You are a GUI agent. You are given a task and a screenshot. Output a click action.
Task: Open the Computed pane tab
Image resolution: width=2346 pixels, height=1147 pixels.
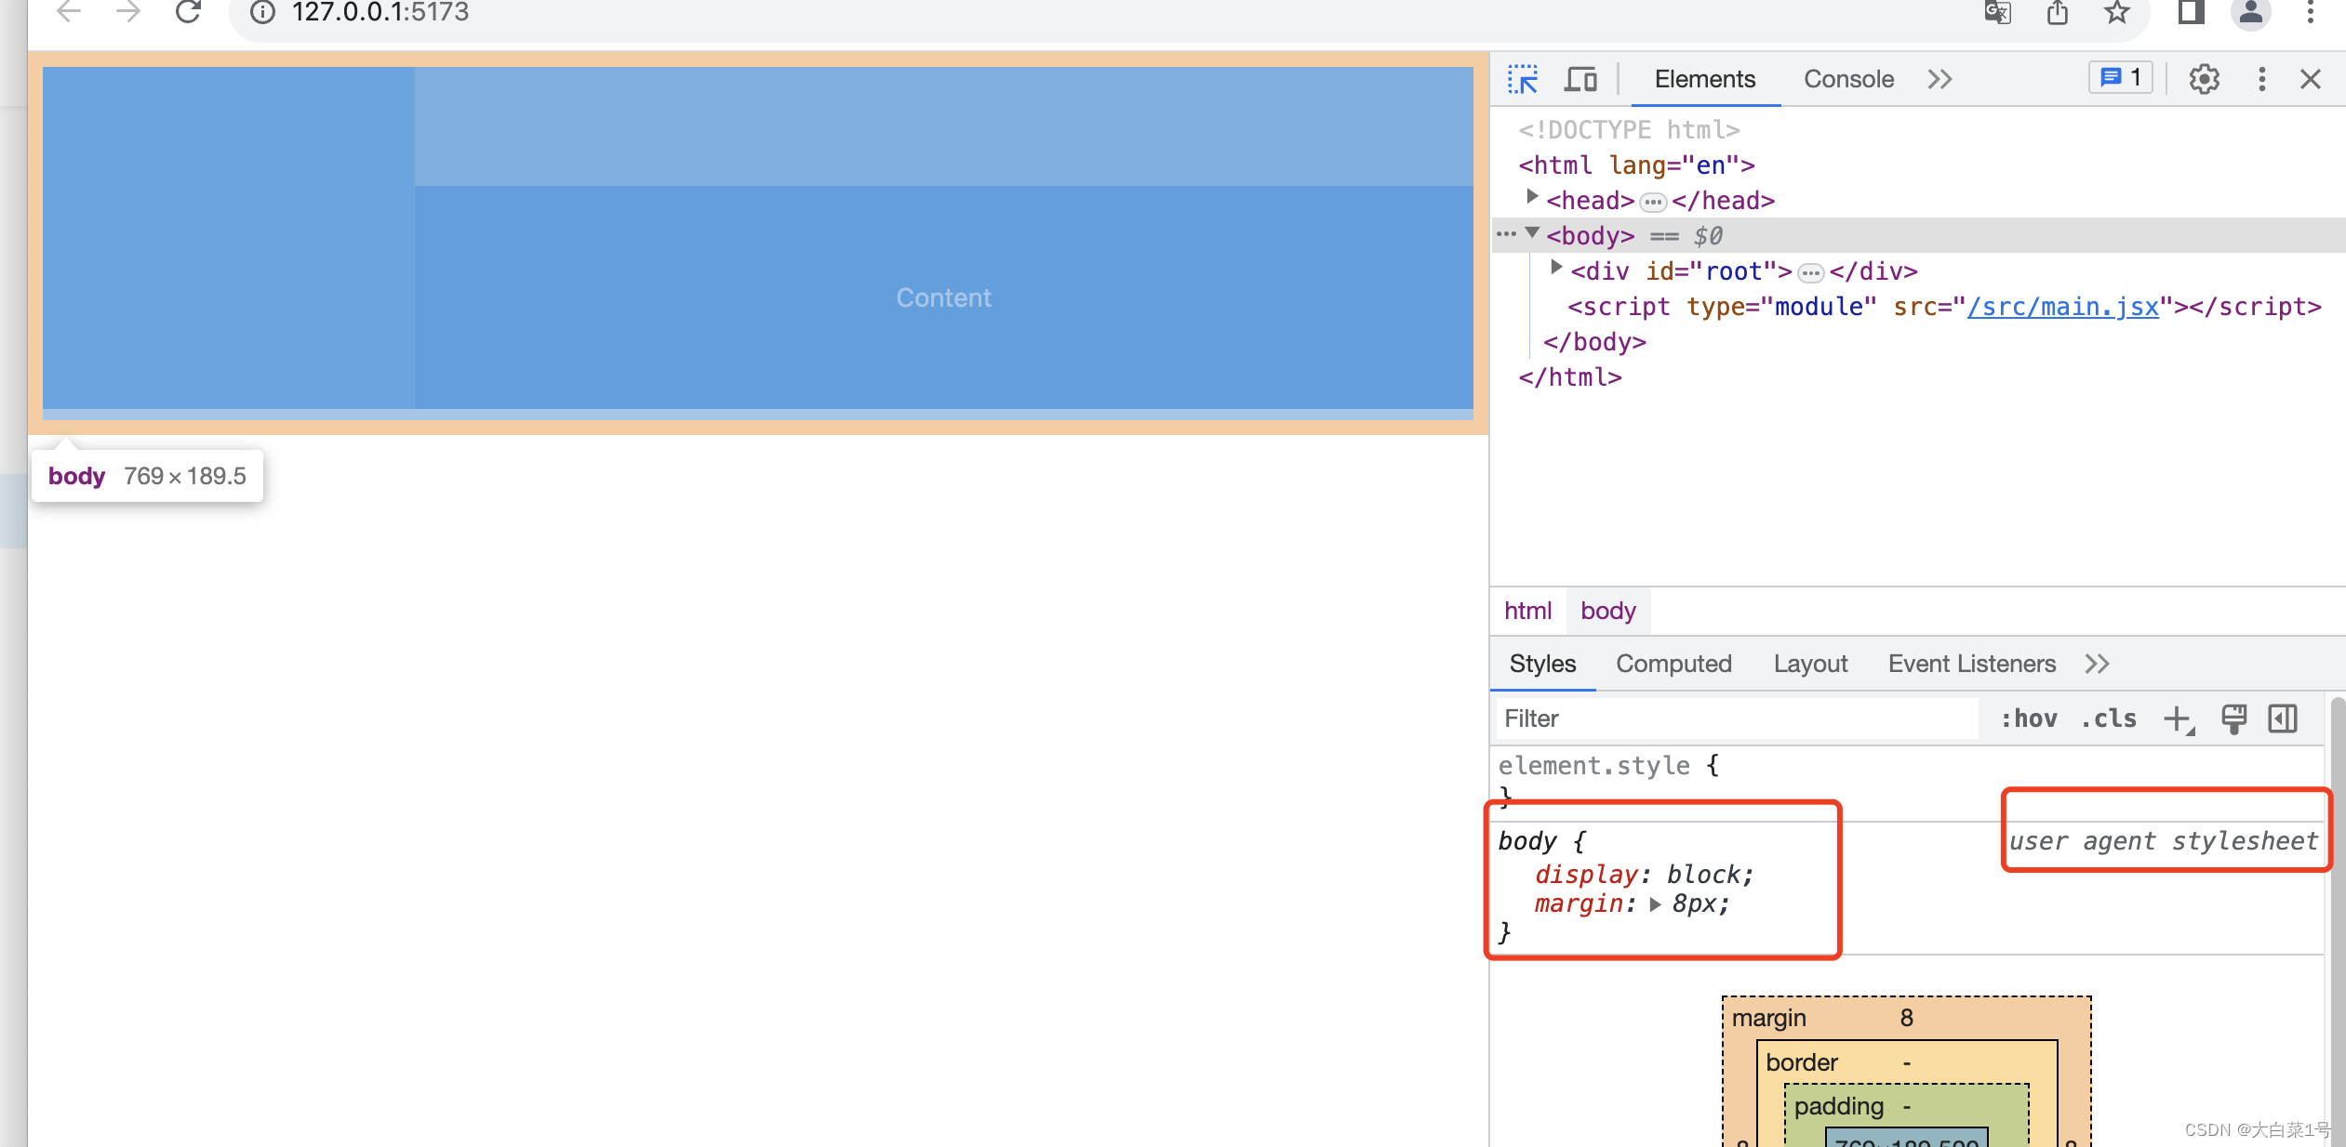point(1673,664)
